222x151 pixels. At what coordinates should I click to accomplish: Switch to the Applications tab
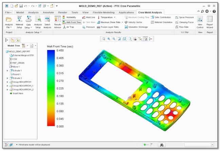coord(126,13)
